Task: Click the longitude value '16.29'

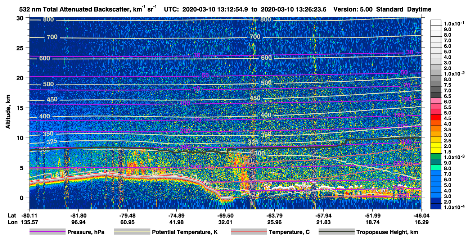Action: [421, 222]
